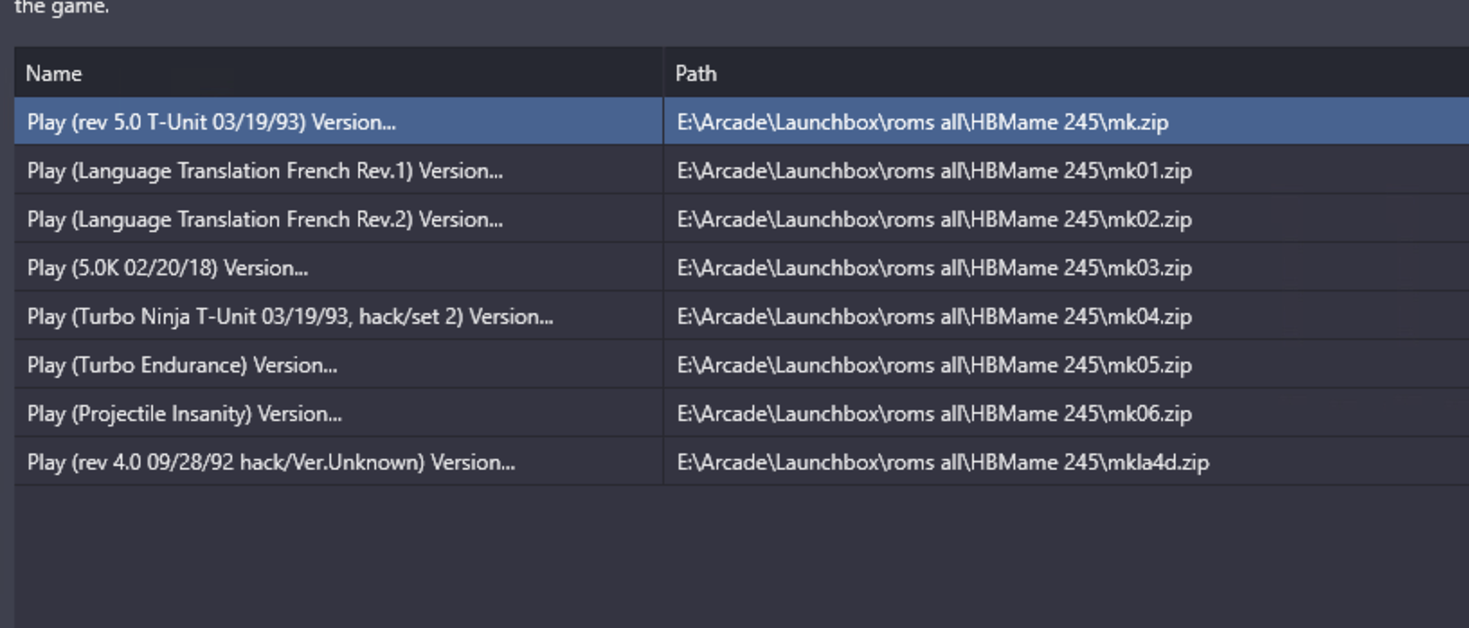Sort the list by Path column header

point(696,74)
